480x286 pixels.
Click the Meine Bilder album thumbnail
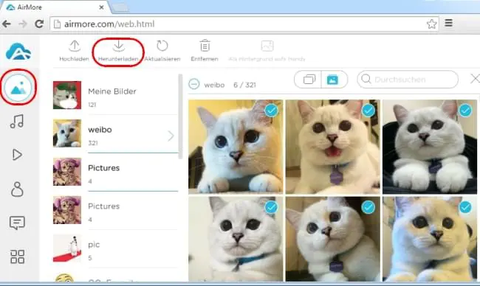click(x=67, y=95)
